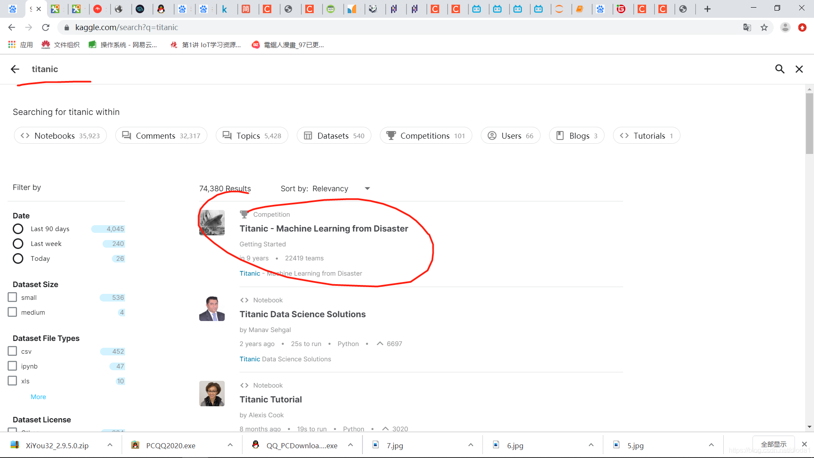Screen dimensions: 814x458
Task: Select the Last week date filter
Action: pyautogui.click(x=18, y=244)
